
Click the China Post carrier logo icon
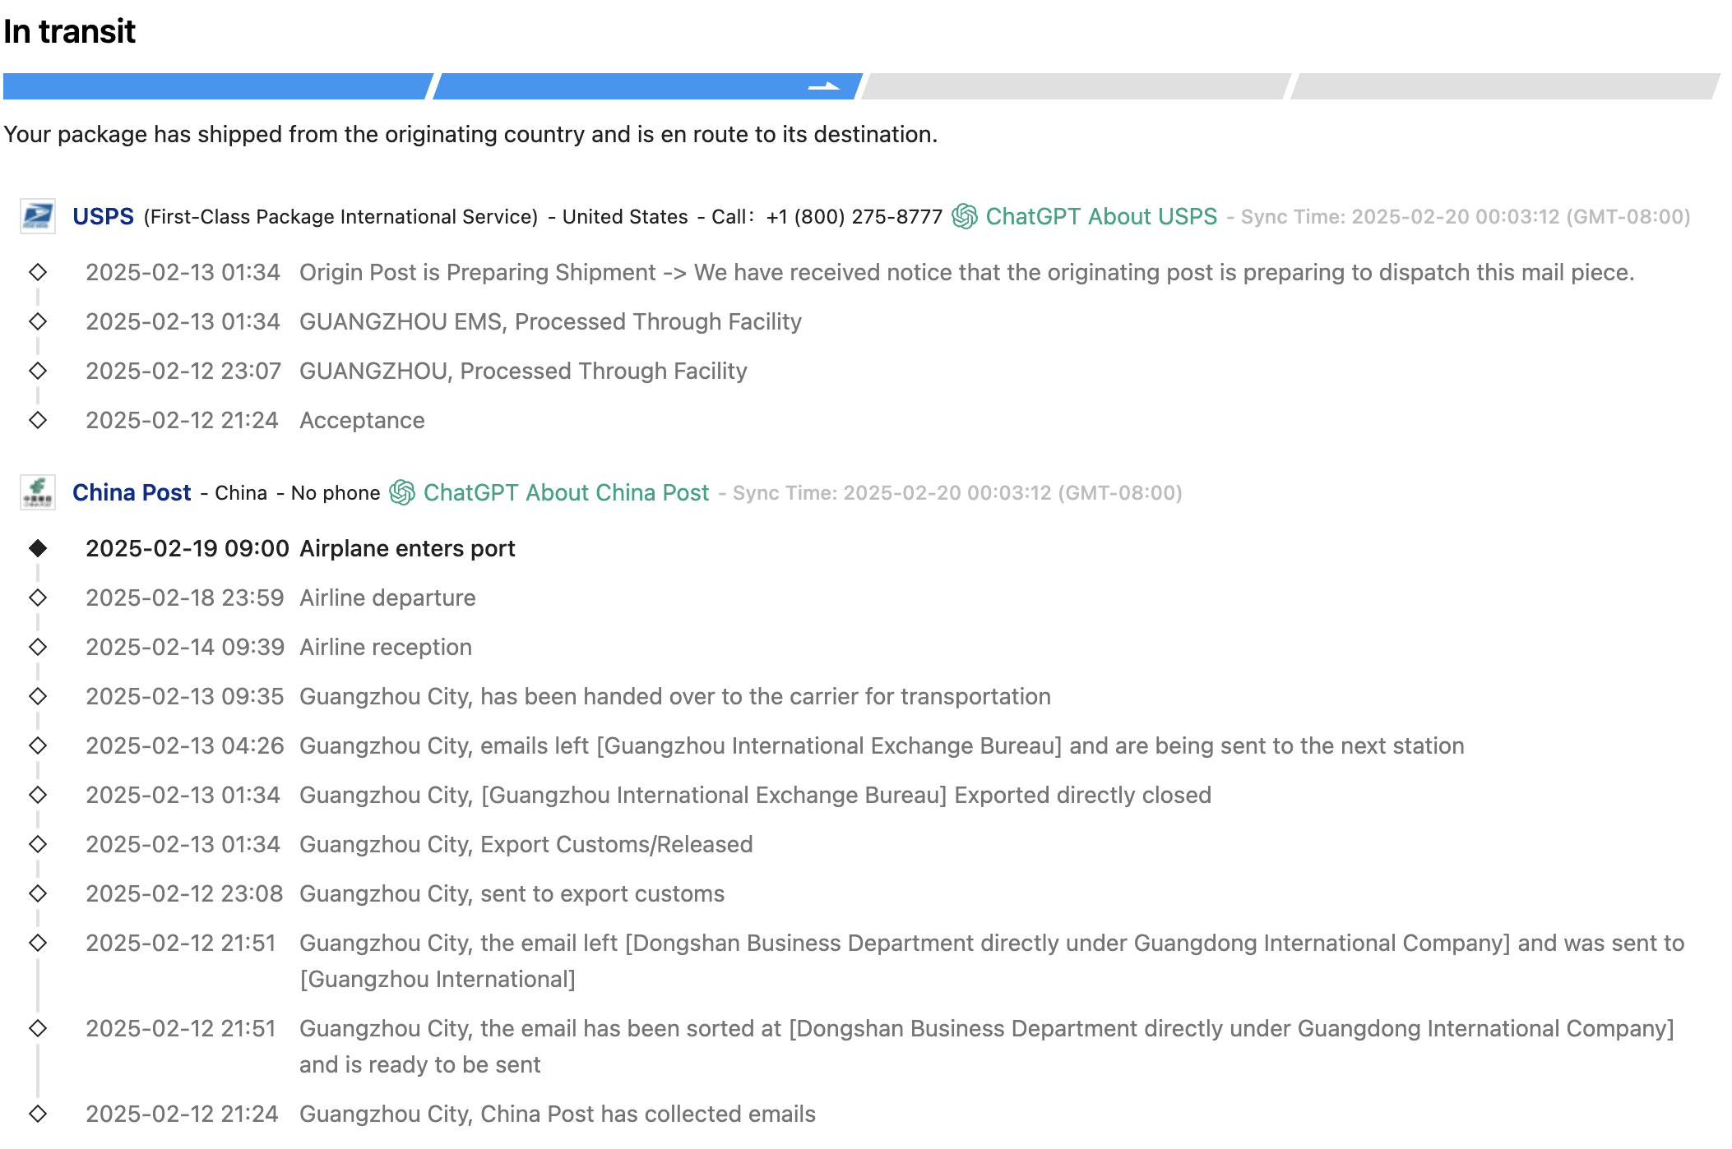[x=38, y=492]
